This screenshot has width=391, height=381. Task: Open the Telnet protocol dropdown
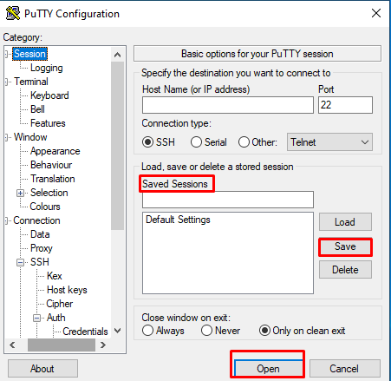329,142
